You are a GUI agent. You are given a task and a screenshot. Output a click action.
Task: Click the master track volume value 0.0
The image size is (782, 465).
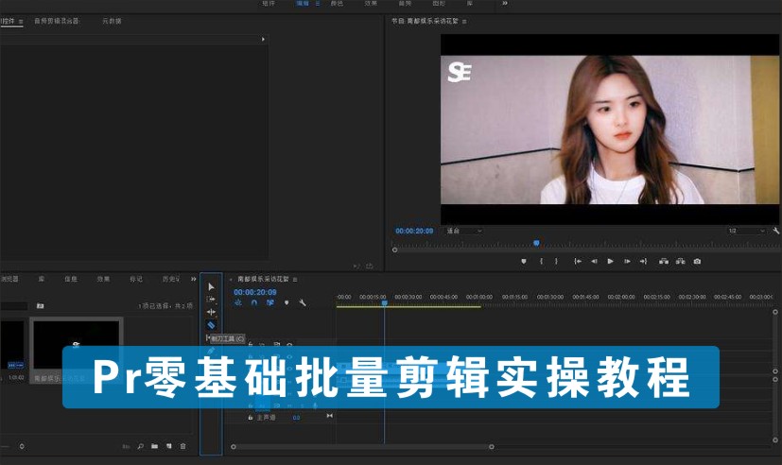[296, 418]
